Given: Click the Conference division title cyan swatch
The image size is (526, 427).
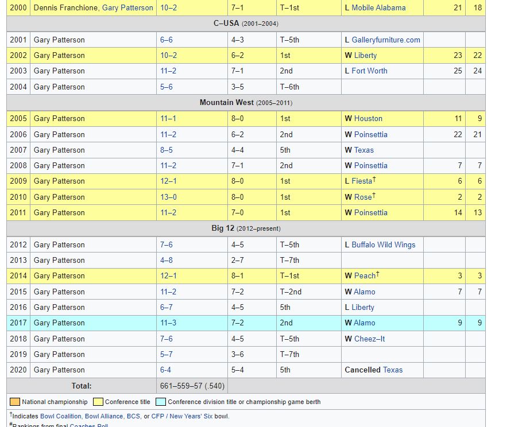Looking at the screenshot, I should pyautogui.click(x=161, y=402).
